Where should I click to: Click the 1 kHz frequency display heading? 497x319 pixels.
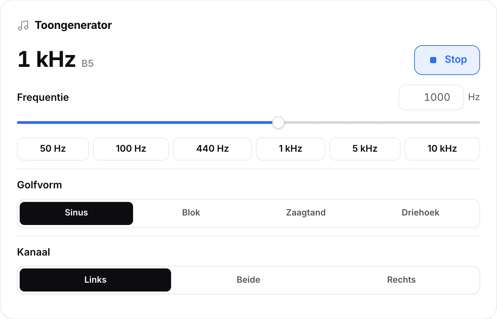(x=47, y=59)
